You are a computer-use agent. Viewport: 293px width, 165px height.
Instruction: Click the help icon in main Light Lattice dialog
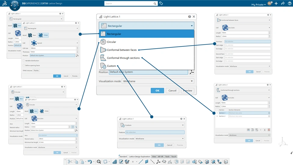coord(190,16)
